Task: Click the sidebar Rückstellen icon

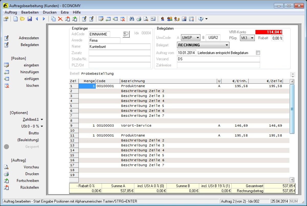Action: pos(6,188)
